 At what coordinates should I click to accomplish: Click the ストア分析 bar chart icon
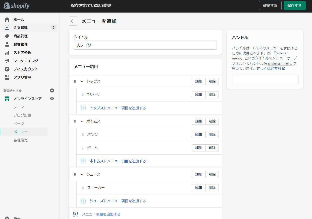[x=7, y=53]
